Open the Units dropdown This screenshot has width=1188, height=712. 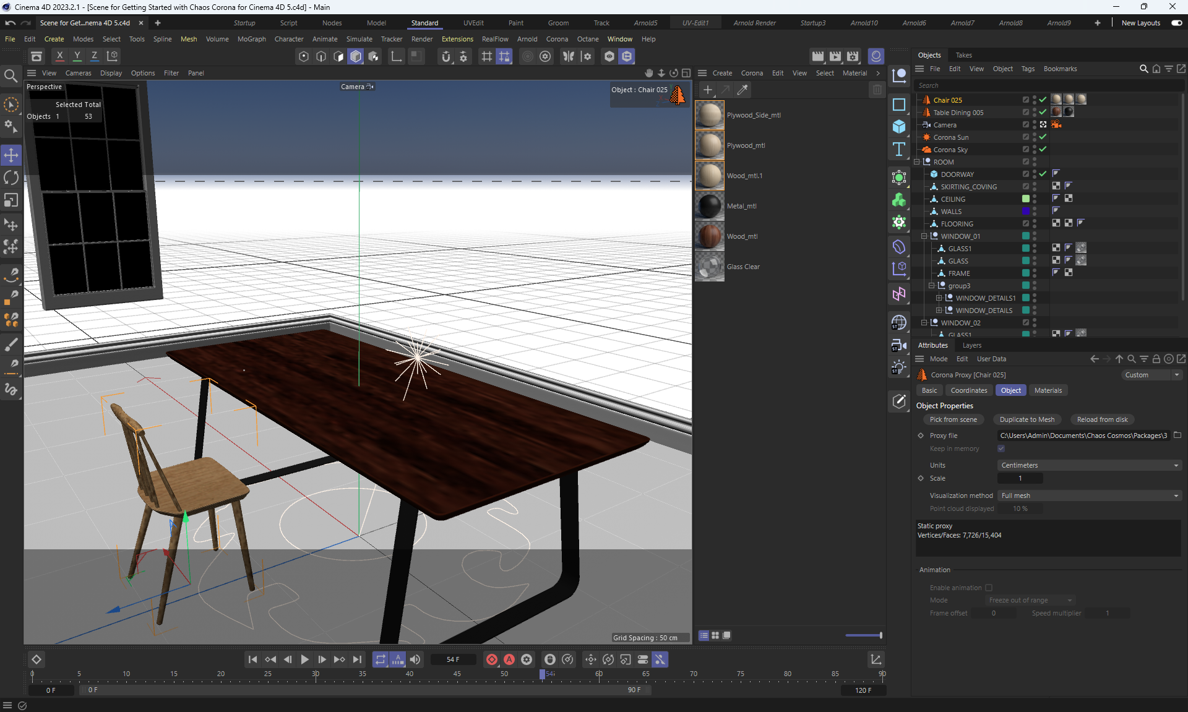tap(1089, 465)
